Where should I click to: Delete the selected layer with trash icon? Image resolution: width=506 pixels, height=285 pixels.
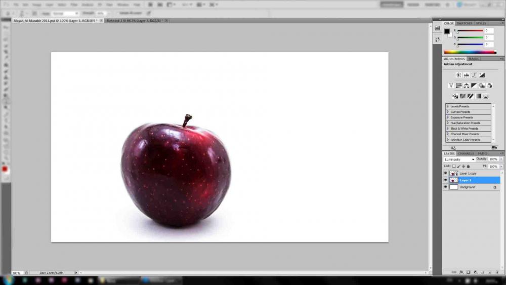pos(497,272)
